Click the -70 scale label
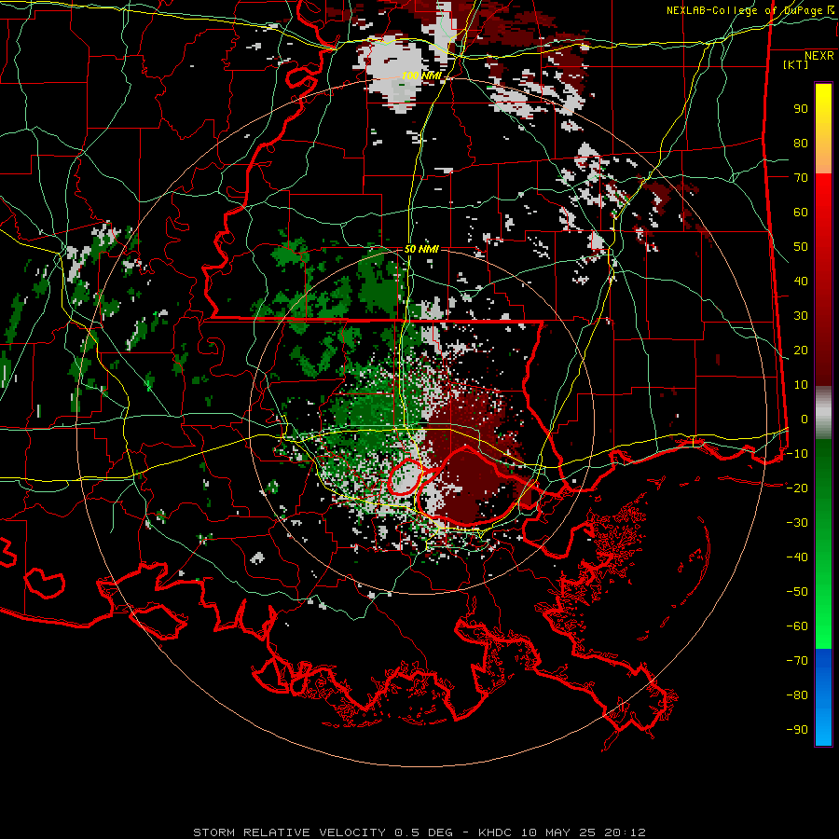This screenshot has height=839, width=839. [x=797, y=661]
